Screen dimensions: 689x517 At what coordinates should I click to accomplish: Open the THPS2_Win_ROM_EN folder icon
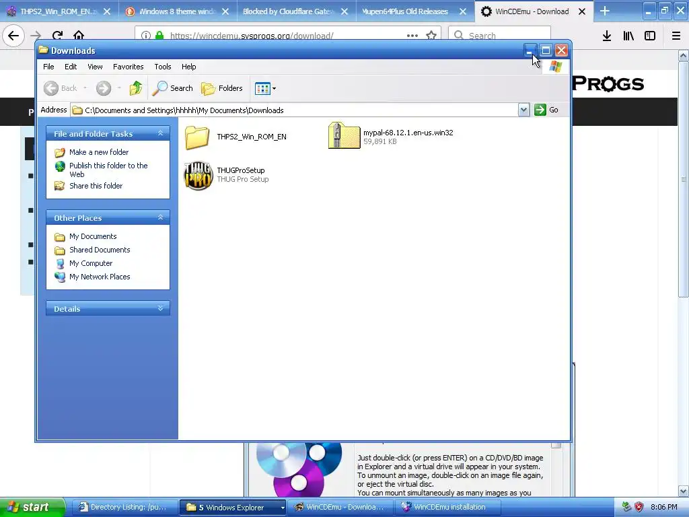[x=197, y=137]
